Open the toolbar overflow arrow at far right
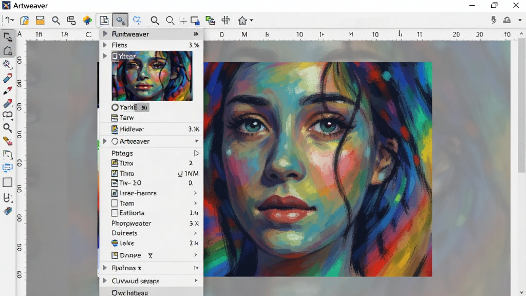This screenshot has height=296, width=526. [x=520, y=21]
